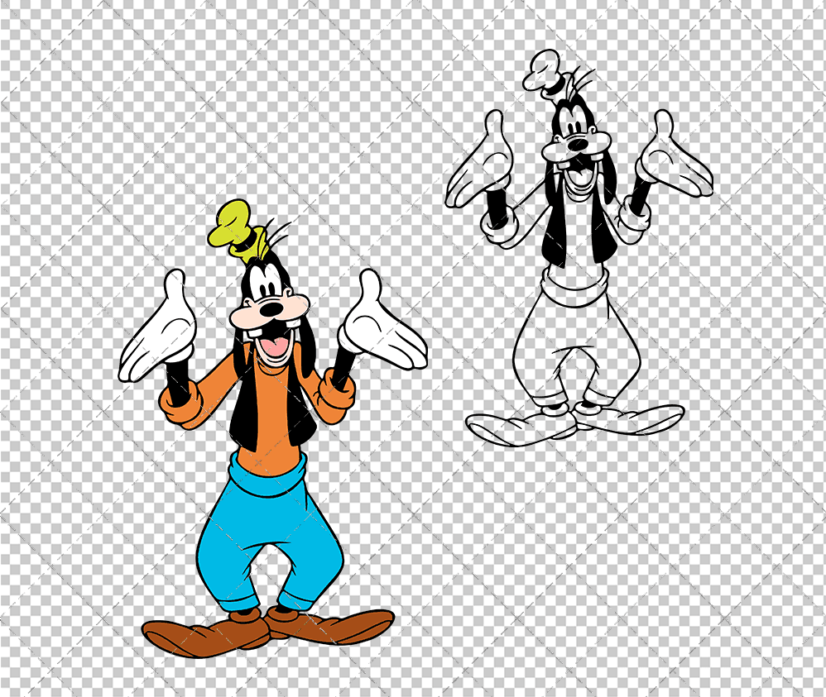Select the full-color Goofy illustration
826x697 pixels.
[x=272, y=428]
